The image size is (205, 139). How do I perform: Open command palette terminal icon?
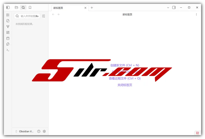(8, 50)
